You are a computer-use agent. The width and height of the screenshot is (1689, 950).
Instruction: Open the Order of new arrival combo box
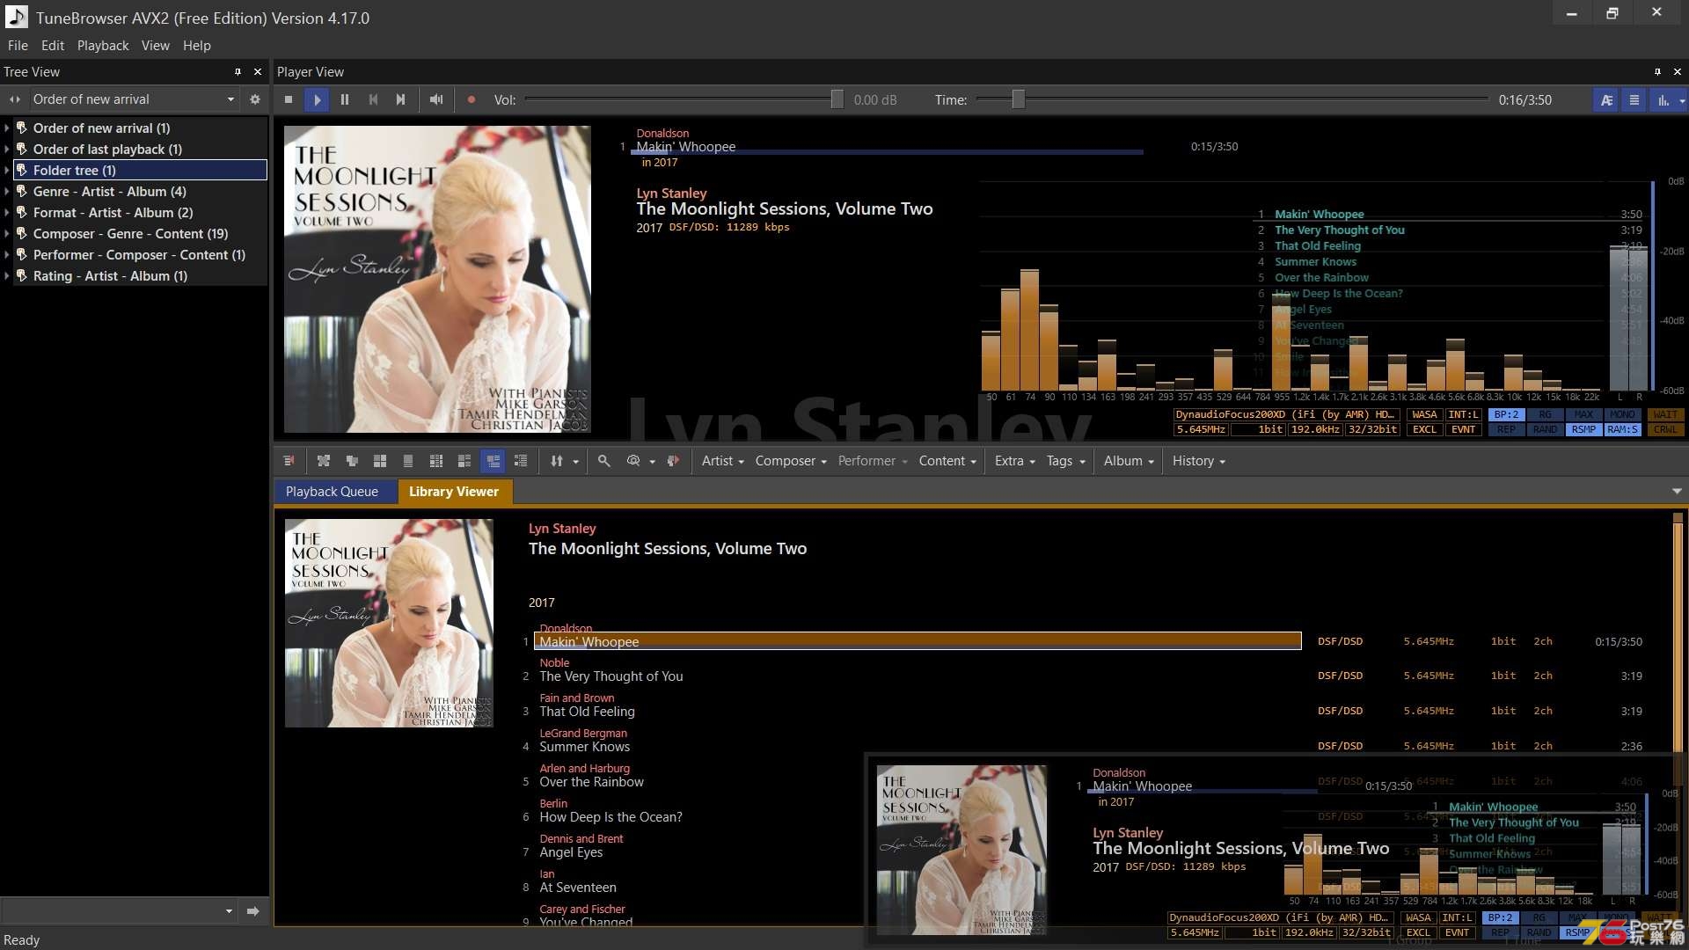134,99
